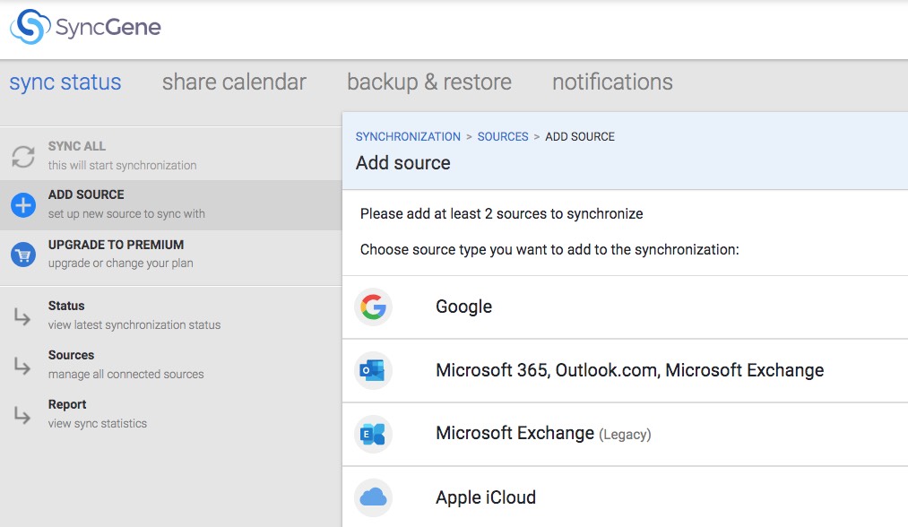This screenshot has height=527, width=908.
Task: Click the Outlook logo icon
Action: tap(373, 371)
